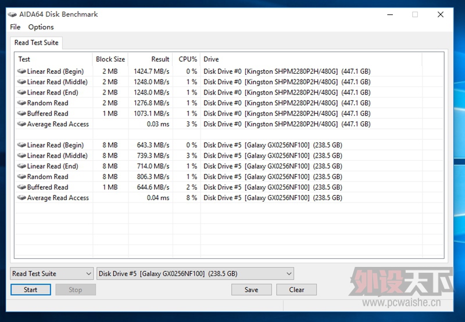465x322 pixels.
Task: Clear the benchmark results list
Action: tap(296, 290)
